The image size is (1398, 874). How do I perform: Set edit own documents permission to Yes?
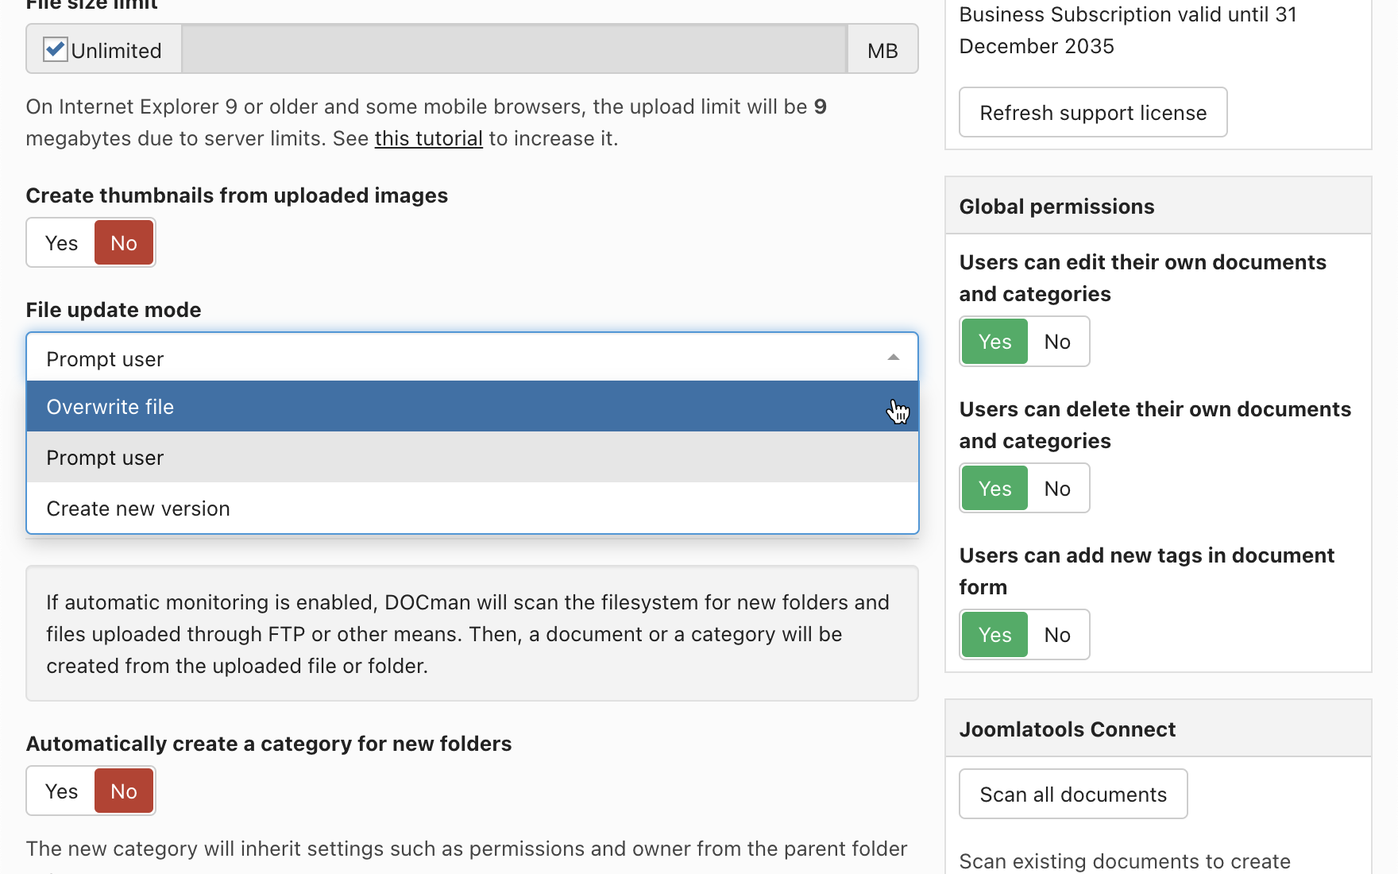pyautogui.click(x=994, y=342)
